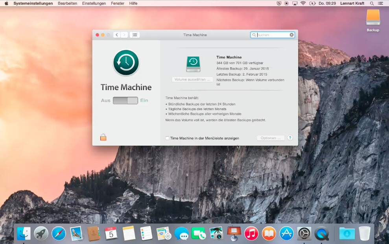The height and width of the screenshot is (244, 389).
Task: Open the Systemeinstellungen menu
Action: tap(33, 3)
